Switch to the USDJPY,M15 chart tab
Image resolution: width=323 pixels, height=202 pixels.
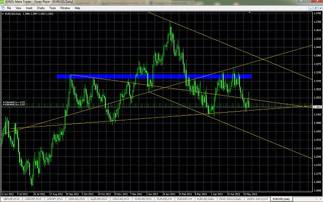55,199
